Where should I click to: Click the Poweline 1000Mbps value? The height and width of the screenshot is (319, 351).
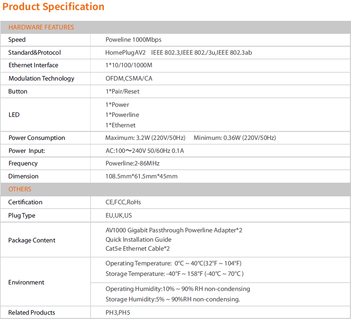(133, 40)
